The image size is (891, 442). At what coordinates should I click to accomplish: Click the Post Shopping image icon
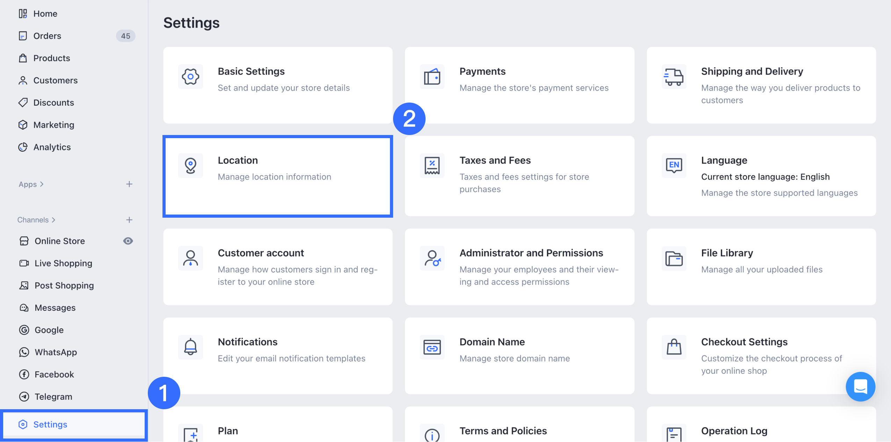pyautogui.click(x=24, y=286)
